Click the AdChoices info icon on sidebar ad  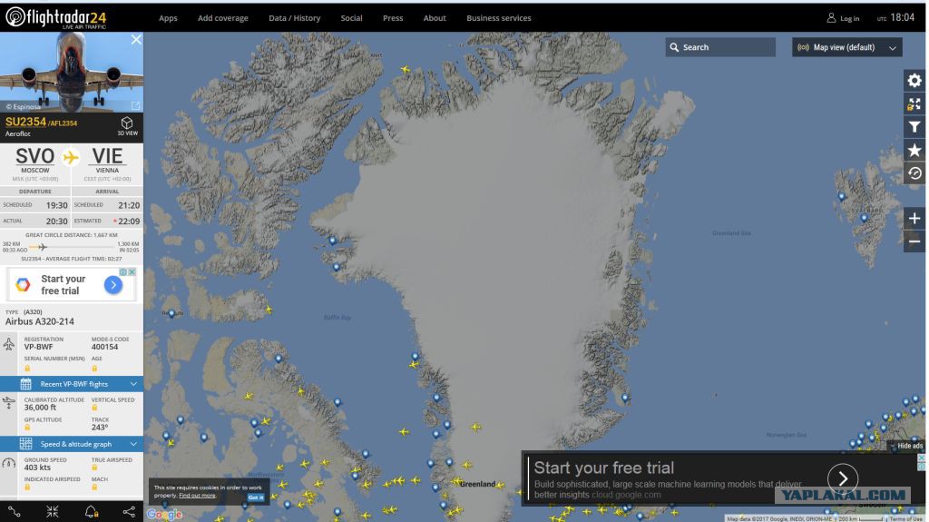coord(123,271)
